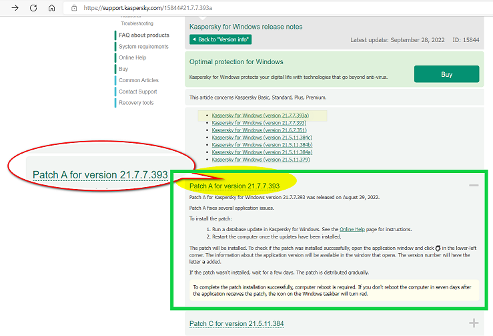Screen dimensions: 493x336
Task: Click Patch C for version 21.5.11.384 heading
Action: (236, 323)
